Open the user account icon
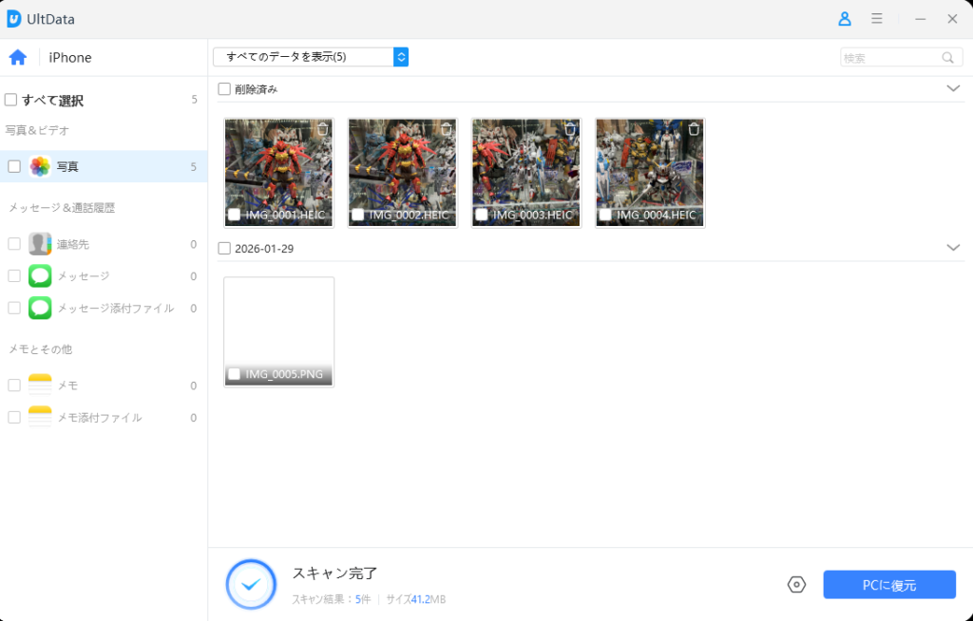The width and height of the screenshot is (973, 621). [x=844, y=19]
